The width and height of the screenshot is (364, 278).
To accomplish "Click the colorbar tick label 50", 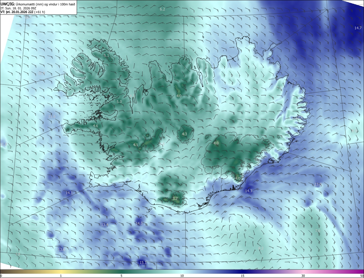I will click(361, 276).
